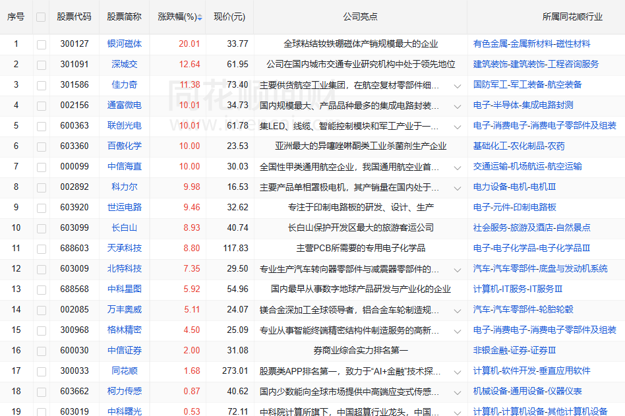Show full company highlight for 科力尔
The height and width of the screenshot is (416, 625).
click(x=458, y=189)
